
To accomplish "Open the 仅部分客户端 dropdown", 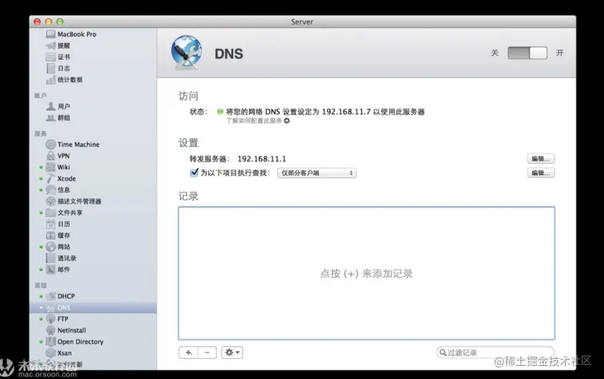I will coord(317,173).
